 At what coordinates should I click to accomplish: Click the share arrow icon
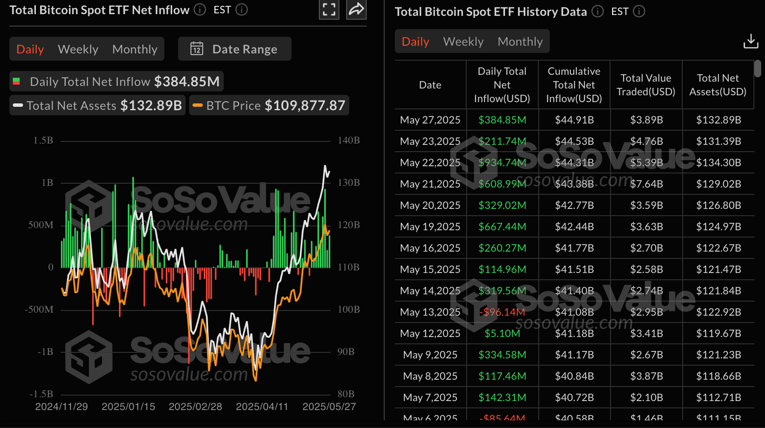click(x=356, y=9)
